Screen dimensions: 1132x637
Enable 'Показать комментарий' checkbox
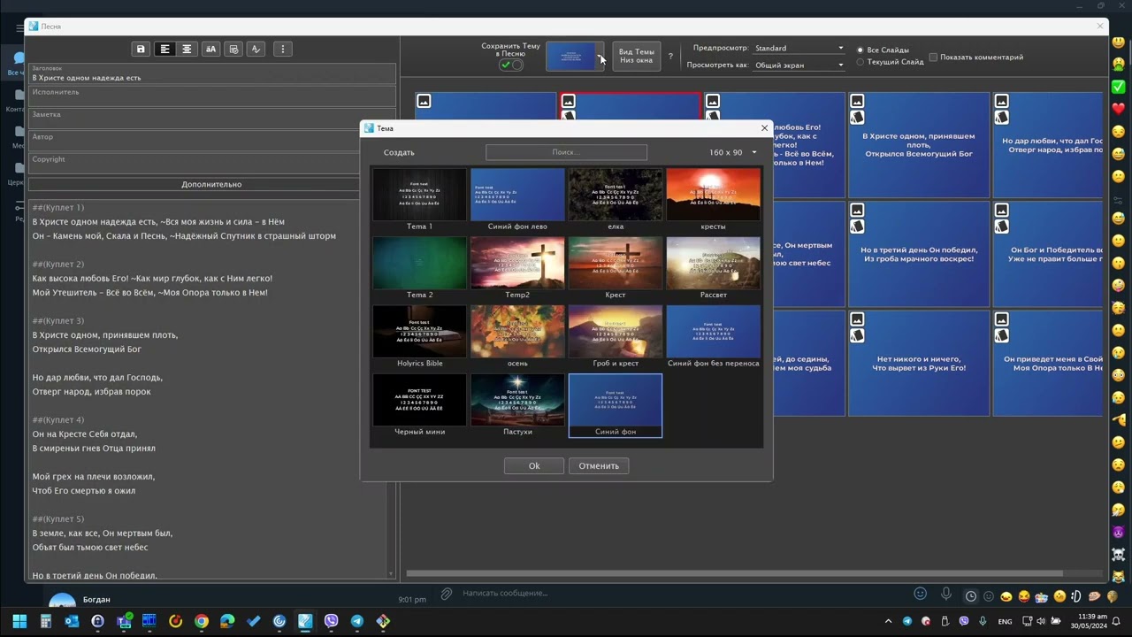point(933,58)
